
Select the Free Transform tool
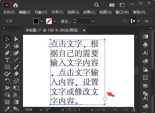click(16, 88)
